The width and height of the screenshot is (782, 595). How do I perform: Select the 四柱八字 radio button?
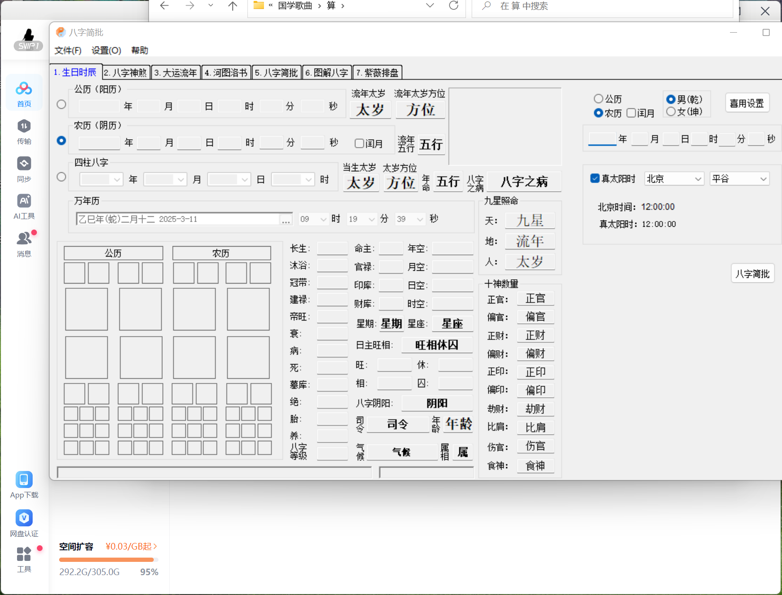pos(62,177)
